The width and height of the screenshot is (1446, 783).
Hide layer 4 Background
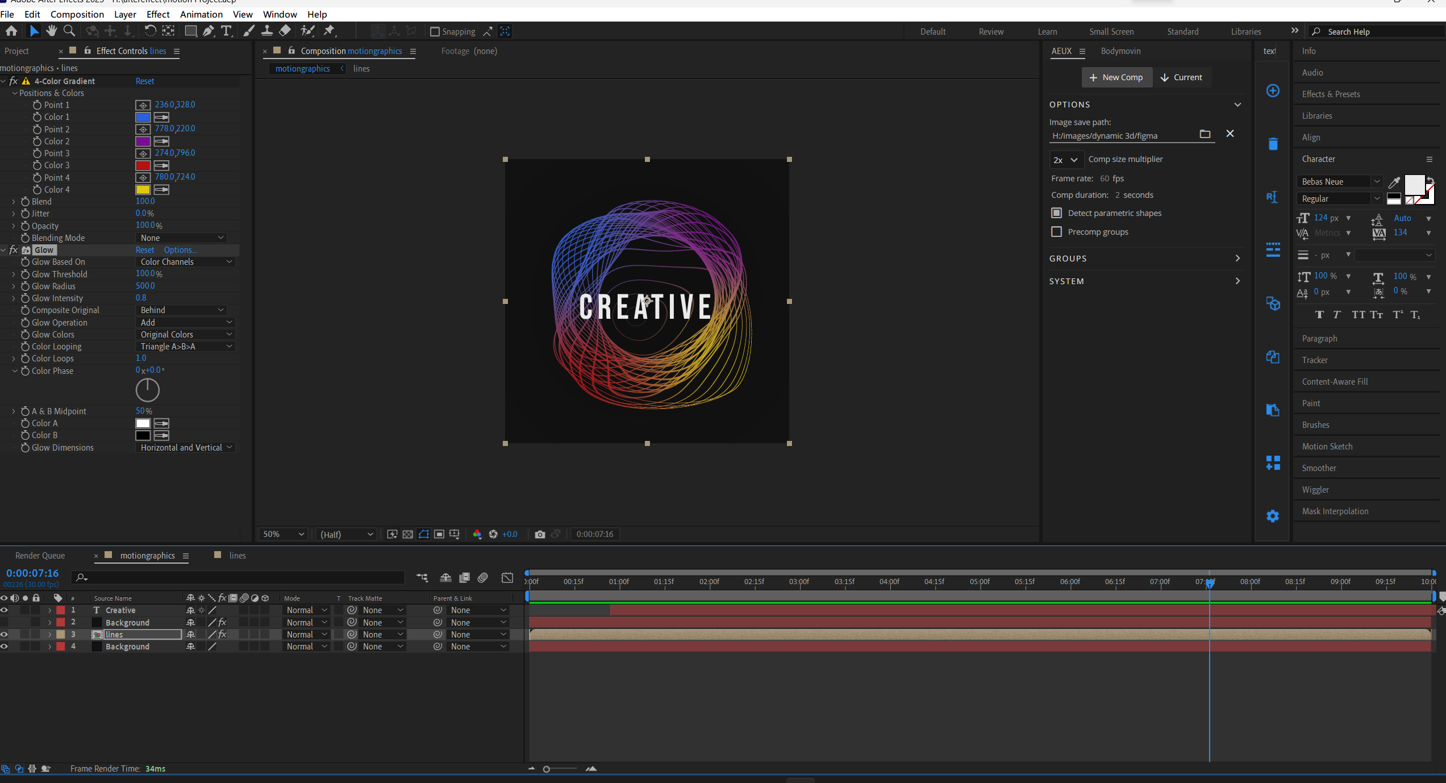5,647
